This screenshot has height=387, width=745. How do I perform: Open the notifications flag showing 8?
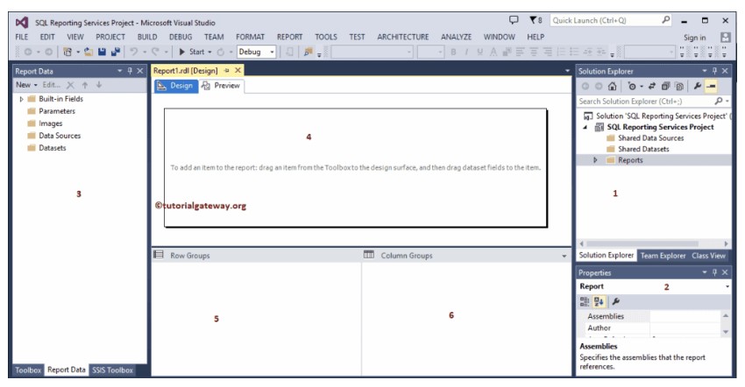coord(536,20)
